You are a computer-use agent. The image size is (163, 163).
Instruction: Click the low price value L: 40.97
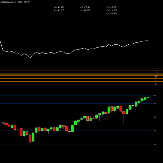point(85,10)
